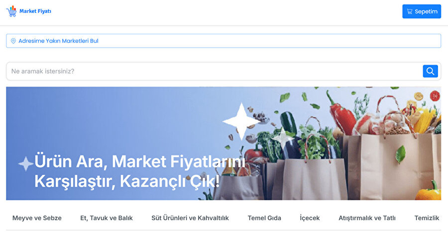Click the grocery bags banner image

[224, 144]
